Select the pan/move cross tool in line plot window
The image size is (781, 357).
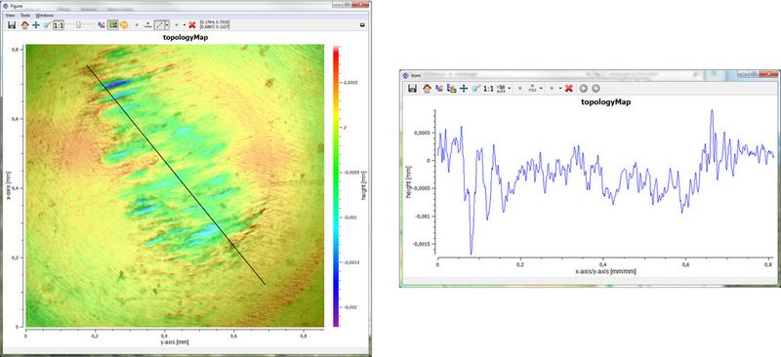[x=464, y=88]
